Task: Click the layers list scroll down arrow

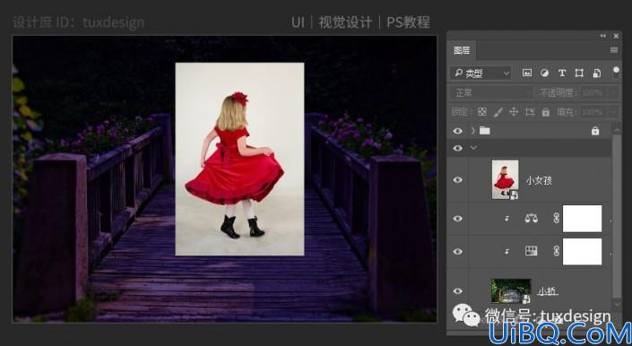Action: pos(616,304)
